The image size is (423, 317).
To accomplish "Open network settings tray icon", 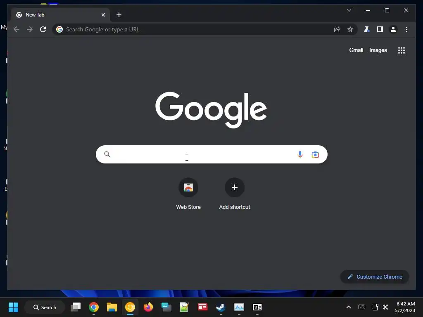I will pos(375,307).
